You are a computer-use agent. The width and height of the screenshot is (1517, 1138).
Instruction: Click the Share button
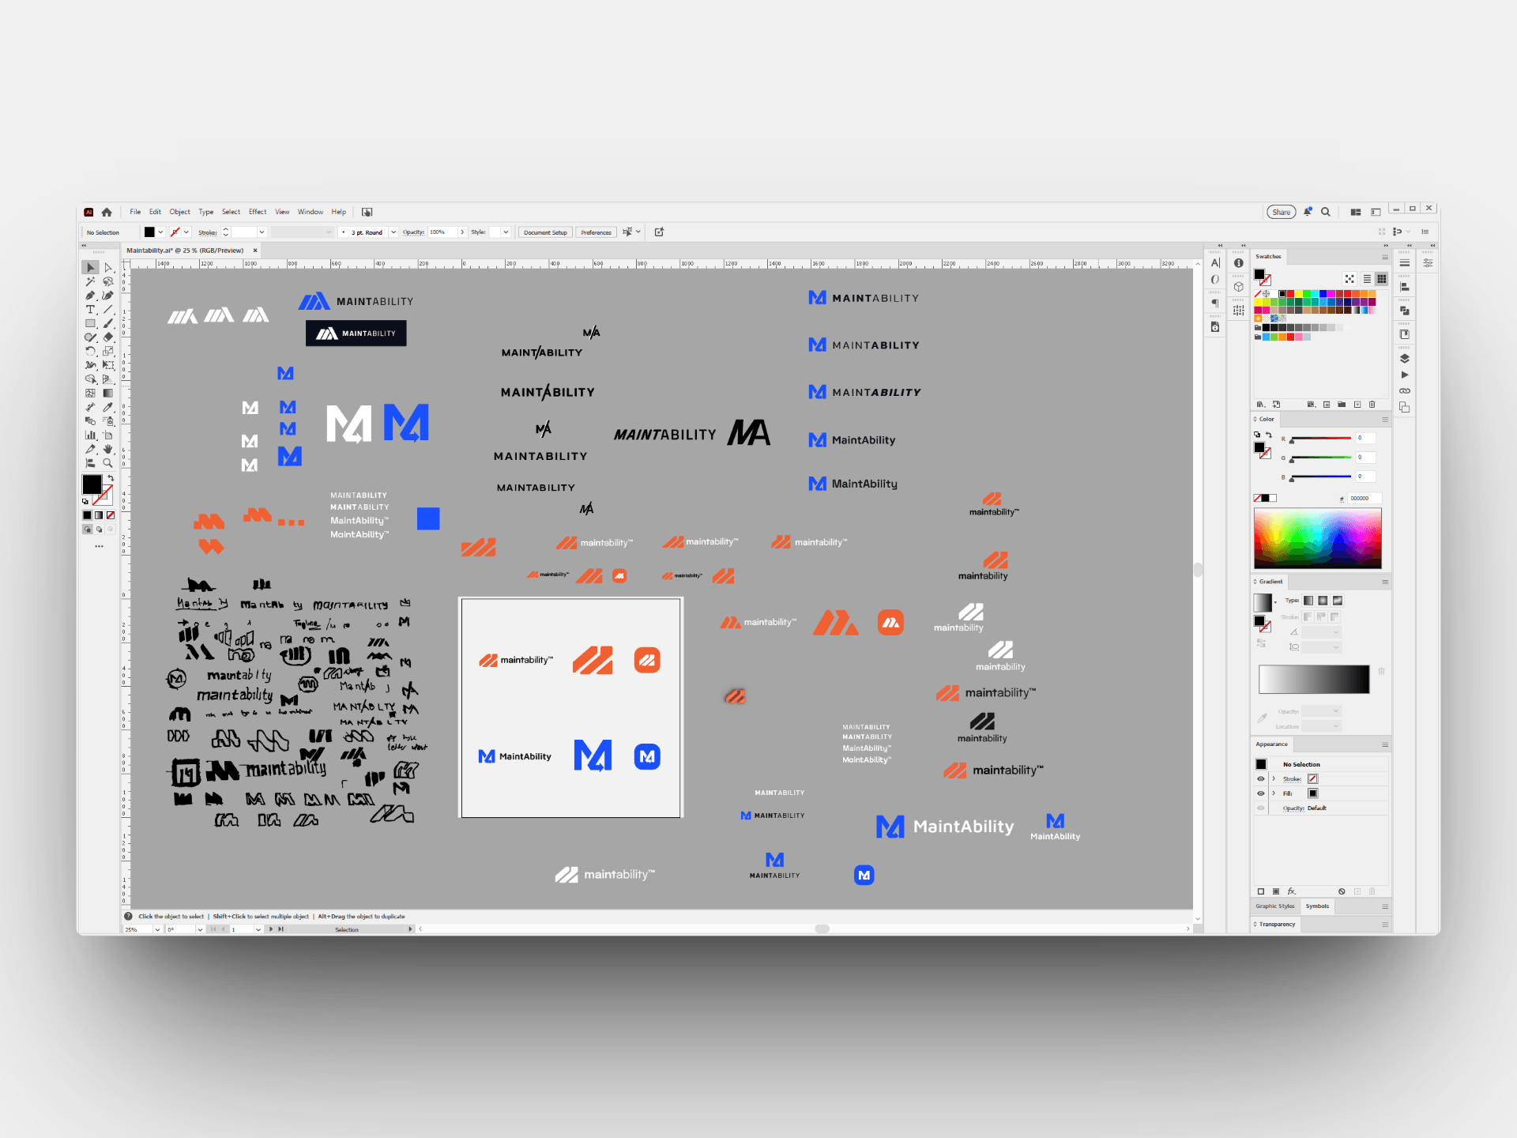tap(1281, 212)
